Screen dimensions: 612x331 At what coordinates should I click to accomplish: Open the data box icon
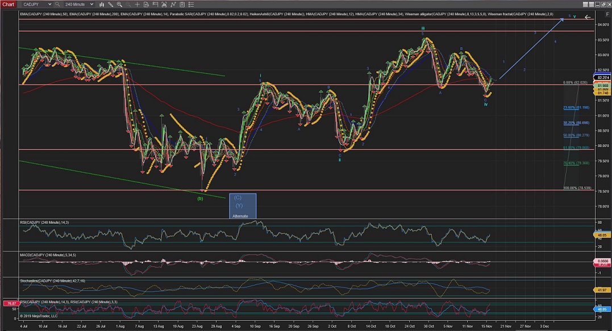(145, 4)
